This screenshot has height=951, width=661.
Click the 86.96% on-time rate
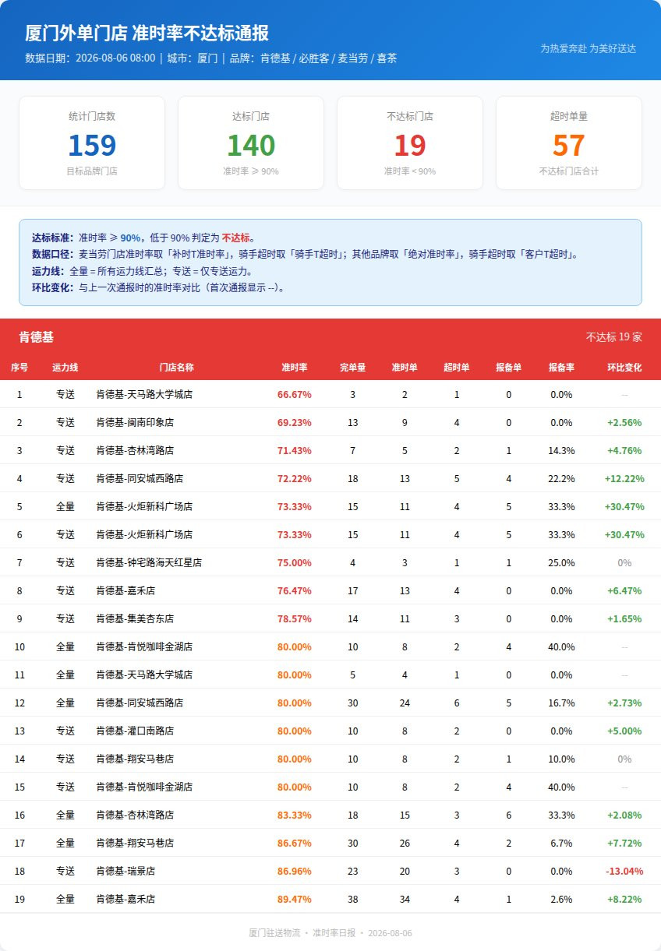click(x=295, y=871)
